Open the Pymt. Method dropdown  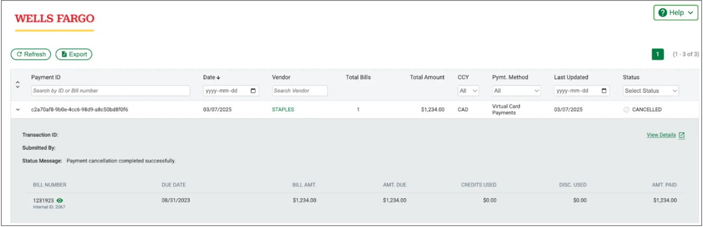516,90
